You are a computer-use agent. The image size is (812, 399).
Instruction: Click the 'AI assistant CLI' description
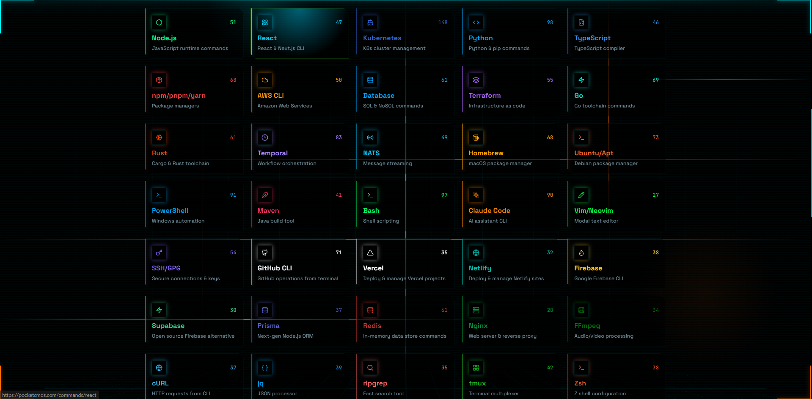[488, 221]
